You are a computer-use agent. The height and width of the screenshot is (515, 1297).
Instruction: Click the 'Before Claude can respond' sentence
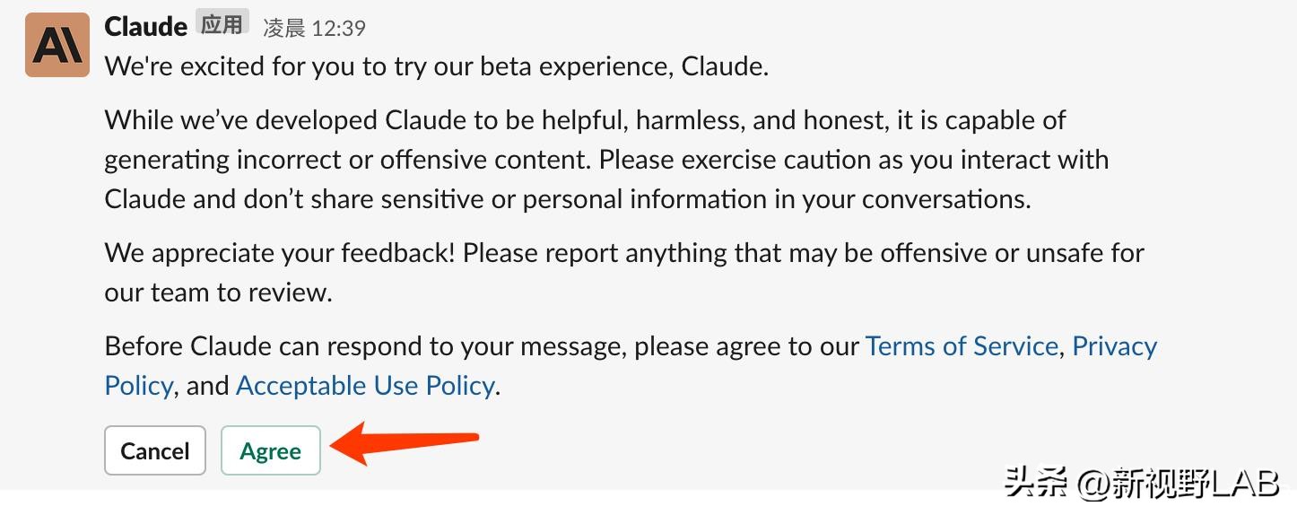click(x=483, y=346)
